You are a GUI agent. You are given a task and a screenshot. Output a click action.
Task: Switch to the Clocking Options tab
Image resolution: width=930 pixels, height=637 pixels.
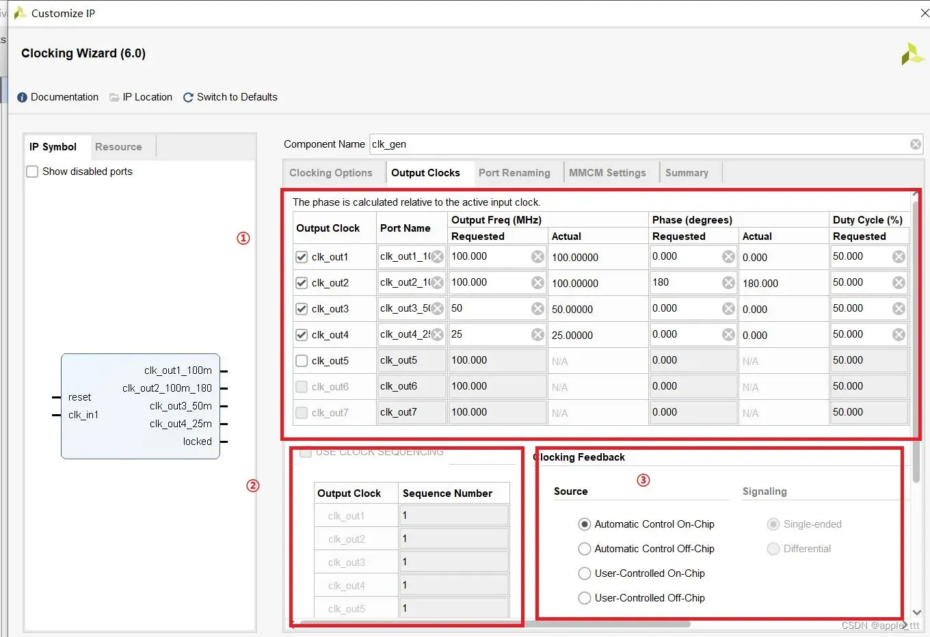(331, 173)
